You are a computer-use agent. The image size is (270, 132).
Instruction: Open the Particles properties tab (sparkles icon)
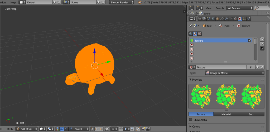pos(244,19)
